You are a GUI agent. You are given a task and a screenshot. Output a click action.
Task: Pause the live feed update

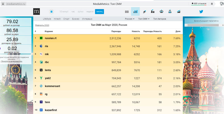click(x=52, y=12)
